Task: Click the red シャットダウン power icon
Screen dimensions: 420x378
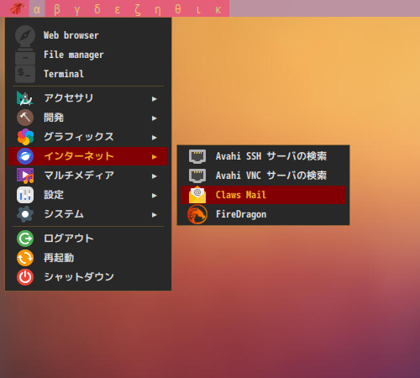Action: pos(25,277)
